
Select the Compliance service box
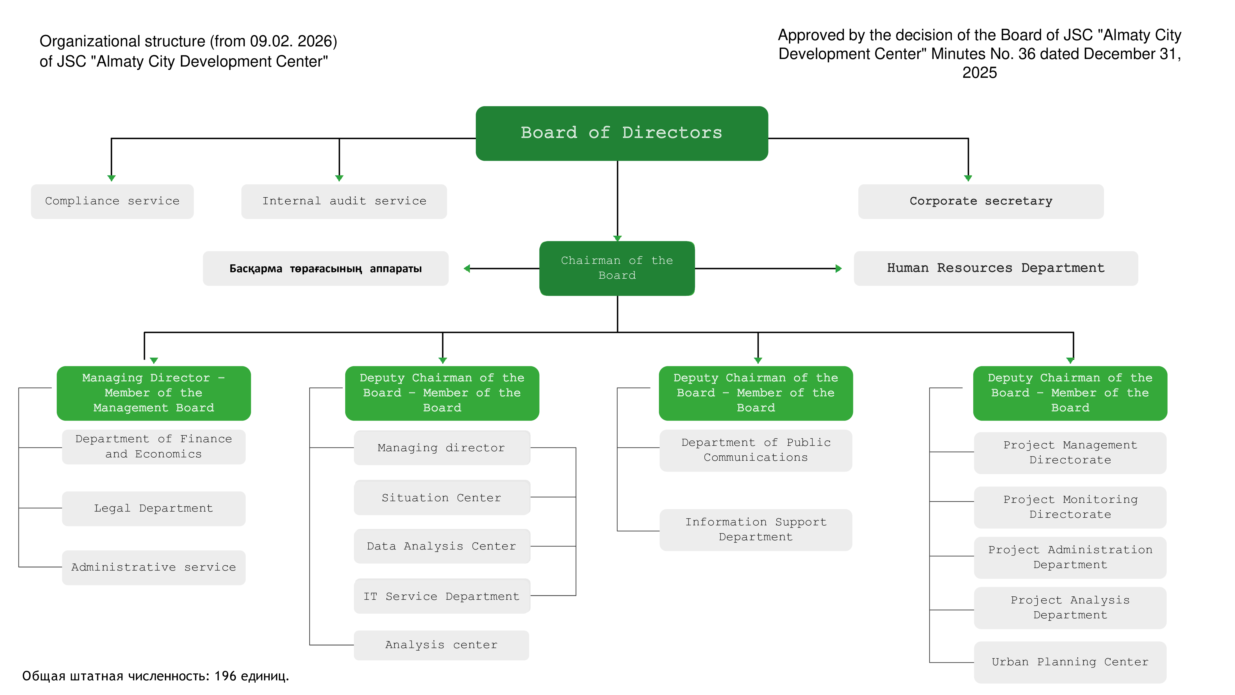112,201
